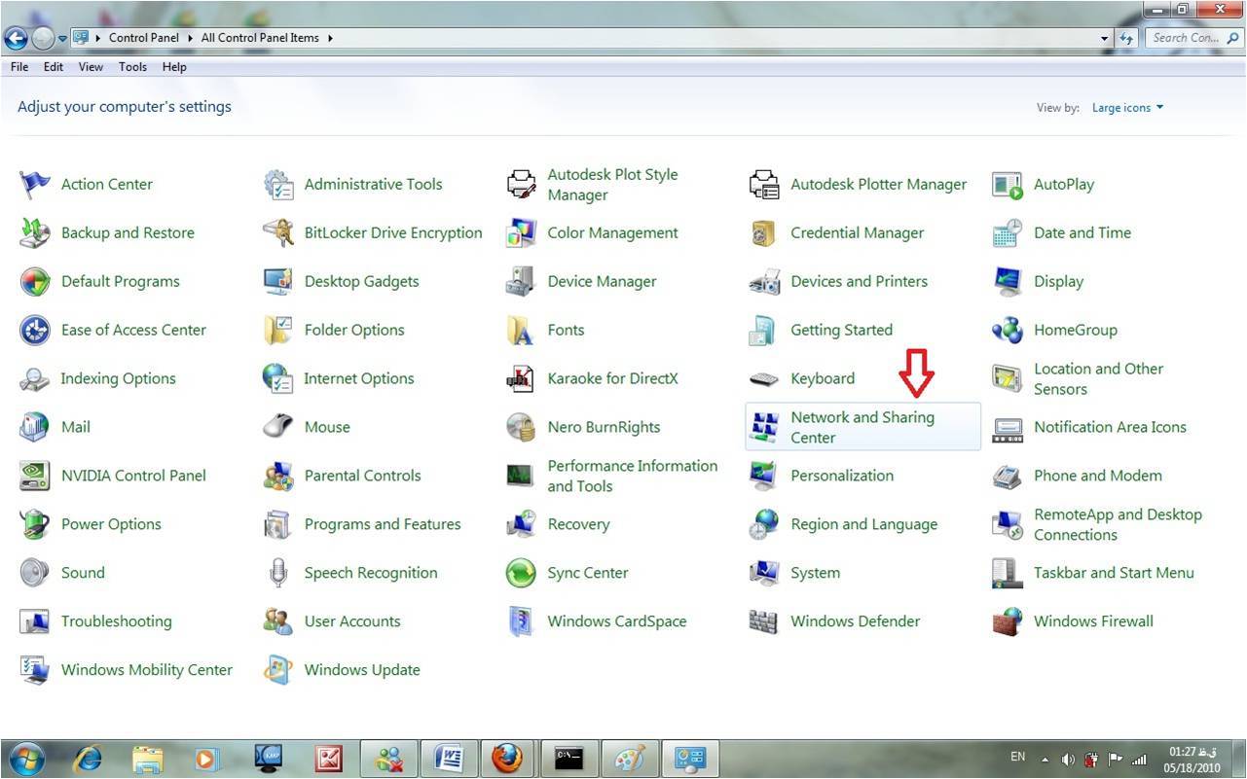Image resolution: width=1247 pixels, height=779 pixels.
Task: Open the Getting Started link
Action: [x=841, y=330]
